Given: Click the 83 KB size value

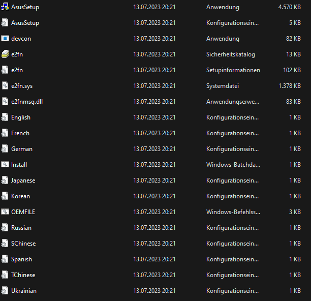Looking at the screenshot, I should click(293, 102).
